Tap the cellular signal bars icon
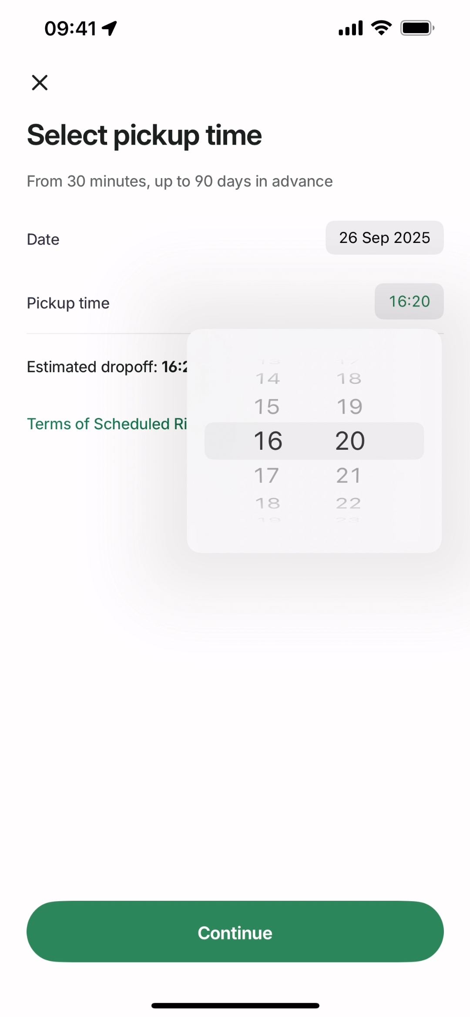 point(351,28)
